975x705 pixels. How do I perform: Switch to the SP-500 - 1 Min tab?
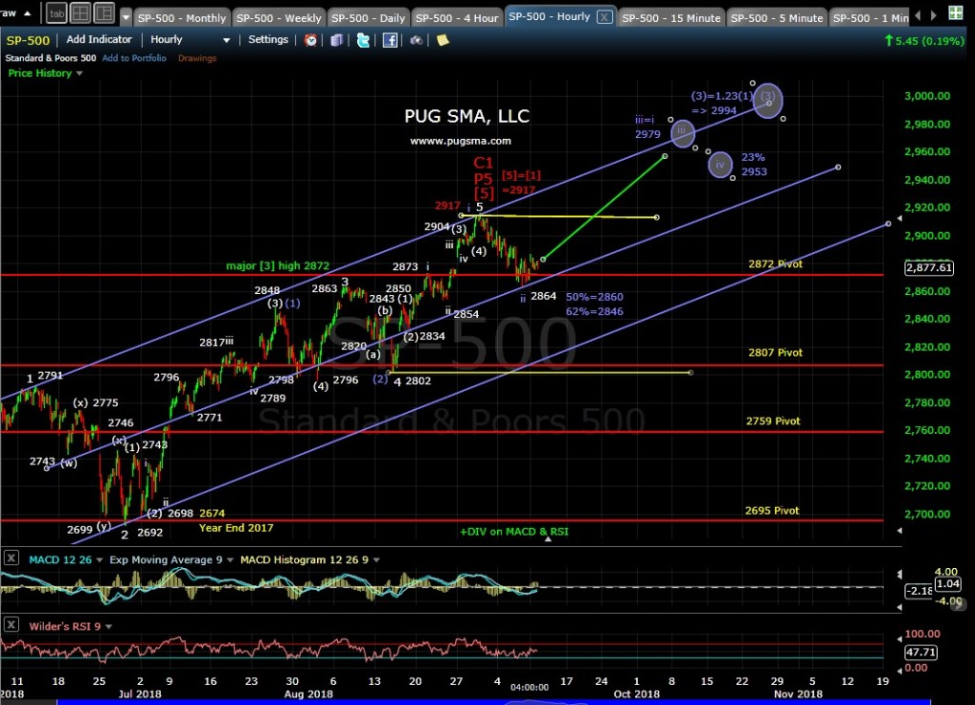click(x=870, y=18)
